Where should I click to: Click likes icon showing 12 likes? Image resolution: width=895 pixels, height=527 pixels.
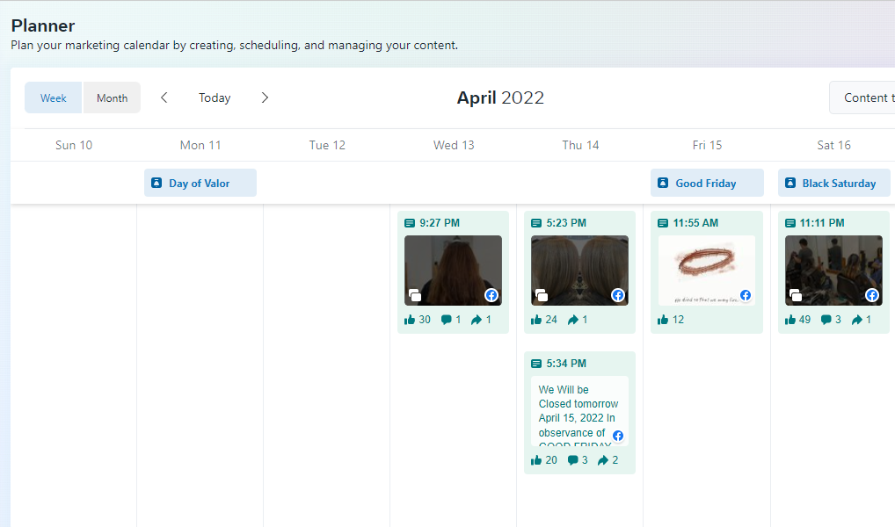[663, 320]
